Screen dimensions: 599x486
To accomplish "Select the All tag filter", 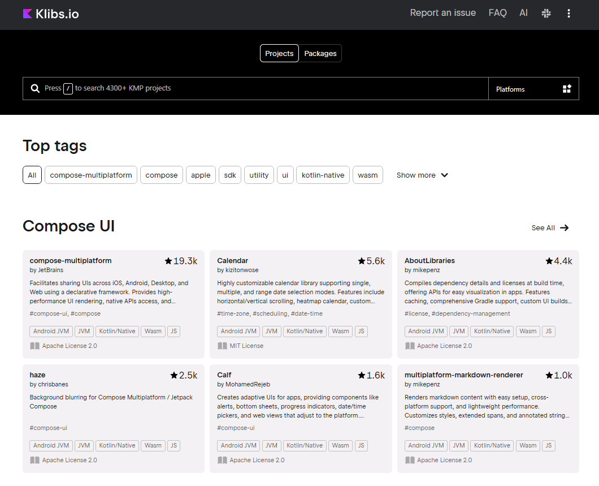I will click(x=32, y=175).
